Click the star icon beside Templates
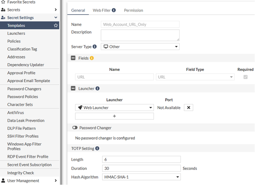The image size is (261, 187). click(x=56, y=26)
